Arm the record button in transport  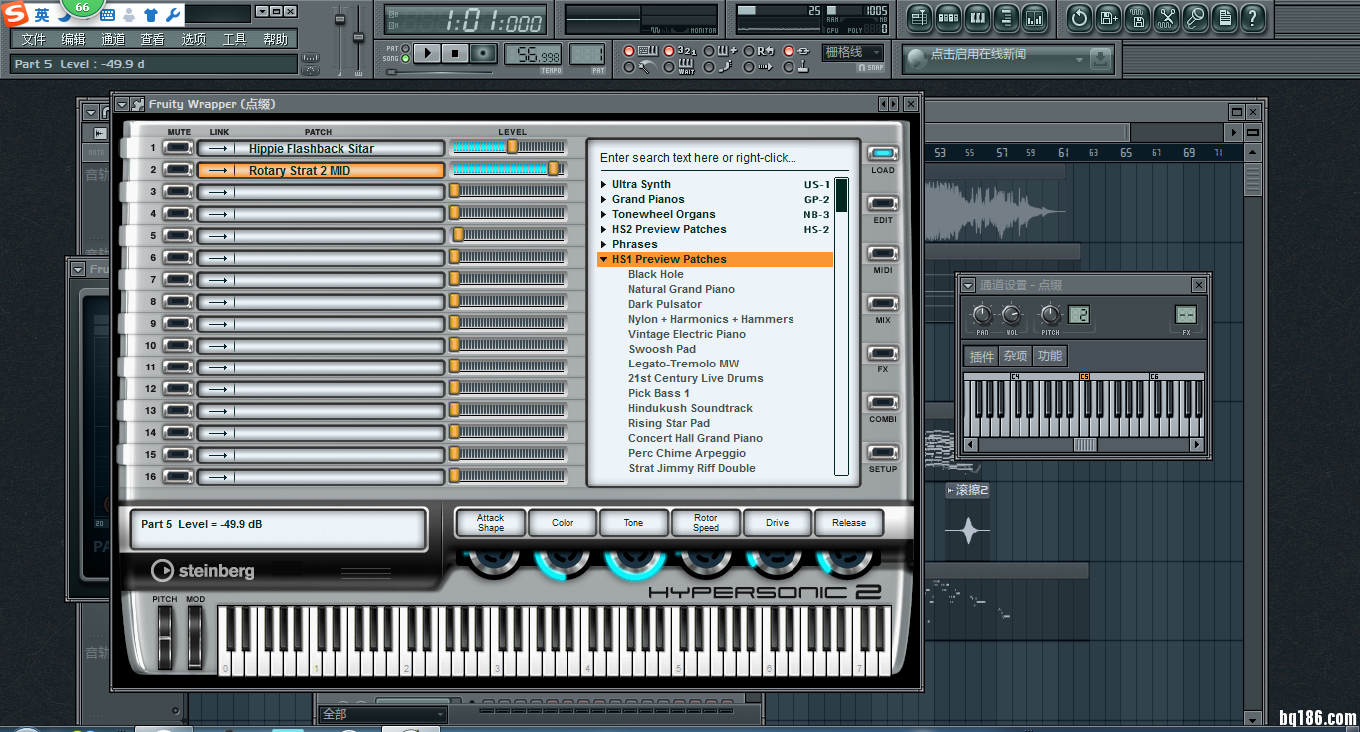[484, 53]
